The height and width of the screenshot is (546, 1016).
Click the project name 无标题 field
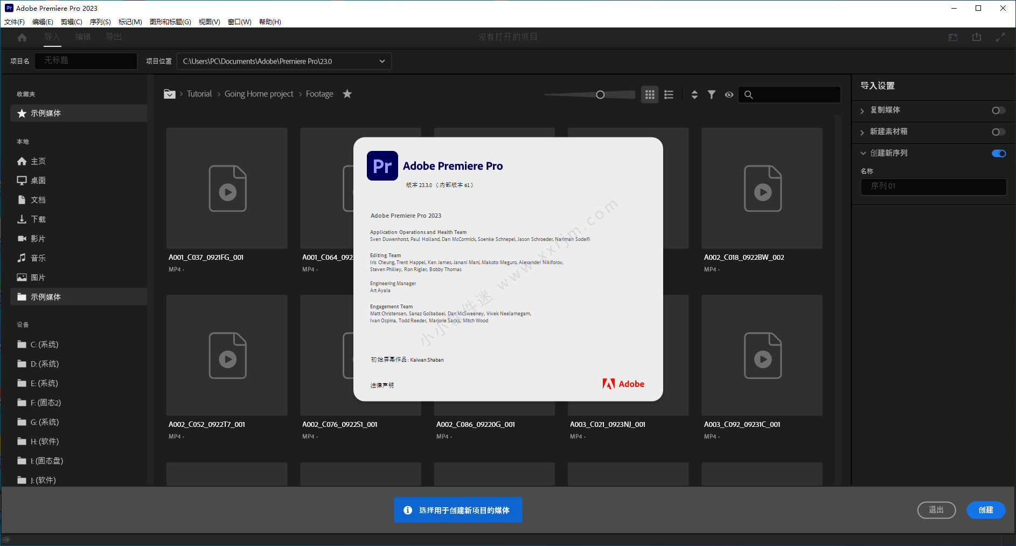click(x=86, y=61)
